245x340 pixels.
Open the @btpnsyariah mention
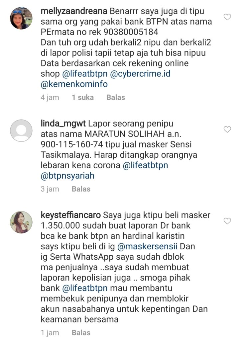point(67,176)
